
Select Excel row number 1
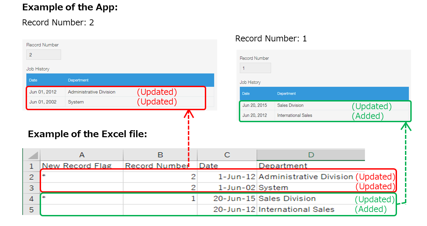click(x=31, y=166)
